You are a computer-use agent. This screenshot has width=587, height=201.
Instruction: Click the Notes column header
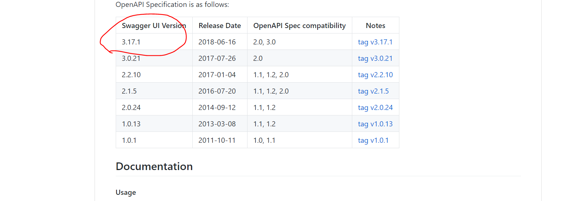pos(376,25)
